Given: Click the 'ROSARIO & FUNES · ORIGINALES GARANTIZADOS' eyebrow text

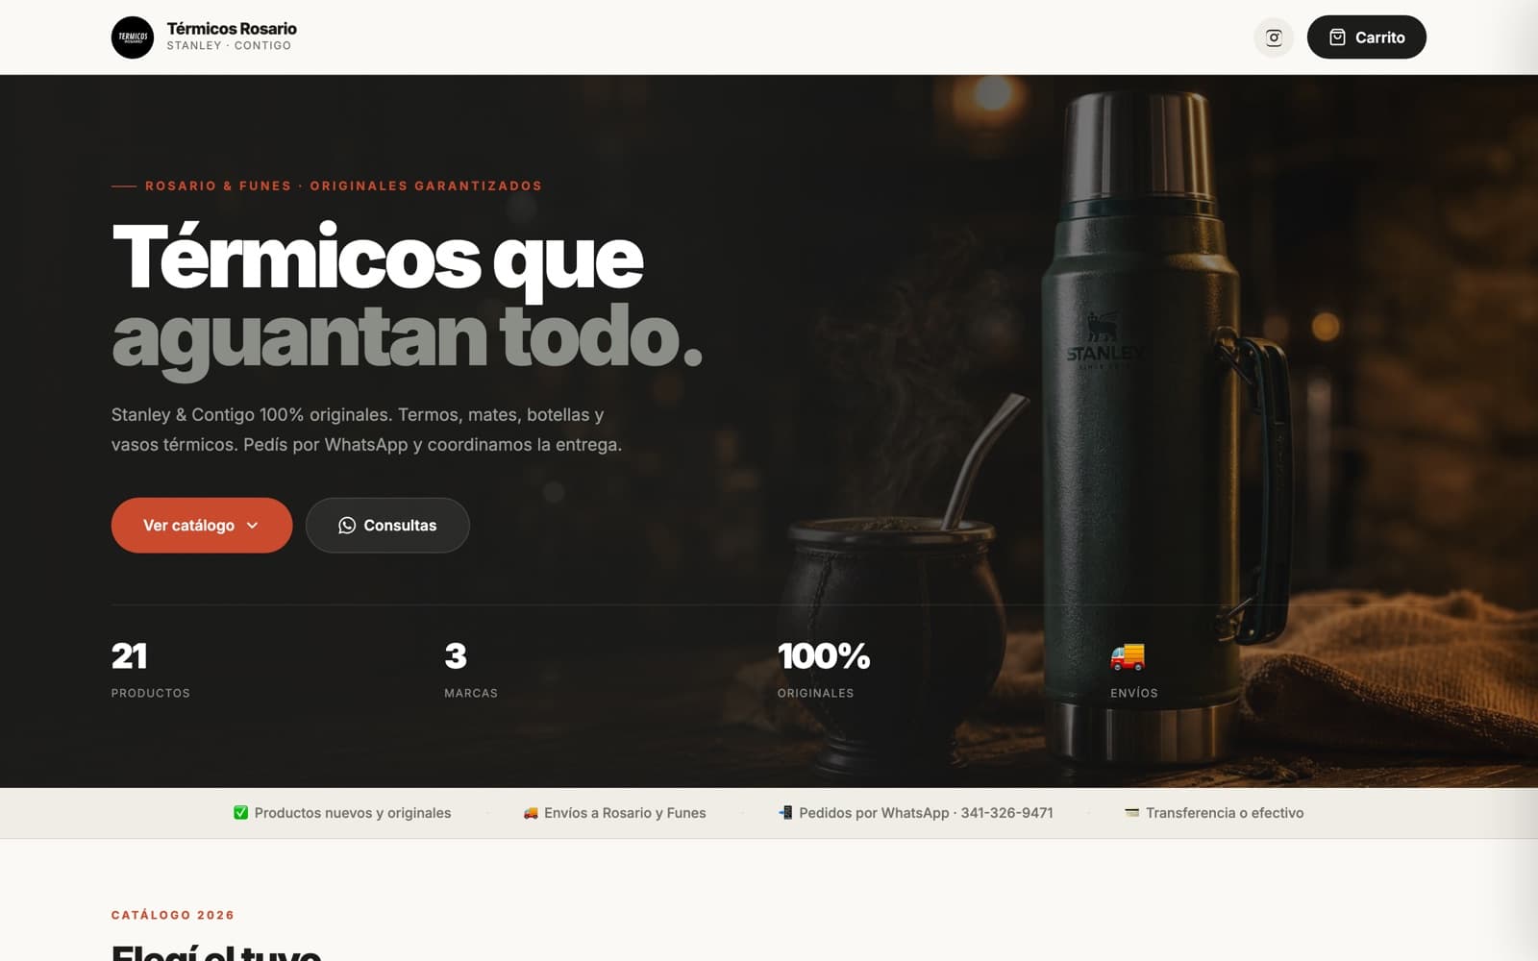Looking at the screenshot, I should click(343, 185).
